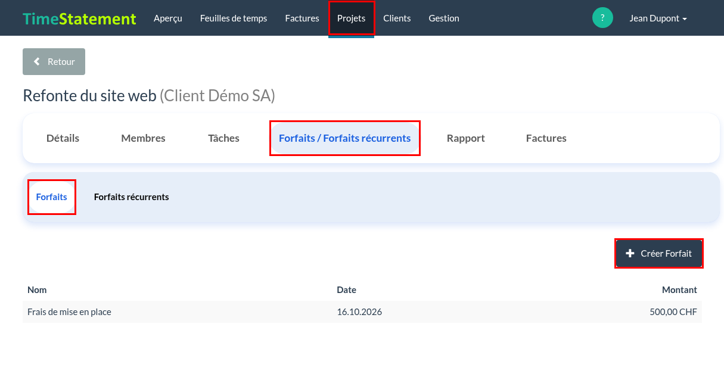The width and height of the screenshot is (724, 377).
Task: Go to the Aperçu menu
Action: click(x=167, y=18)
